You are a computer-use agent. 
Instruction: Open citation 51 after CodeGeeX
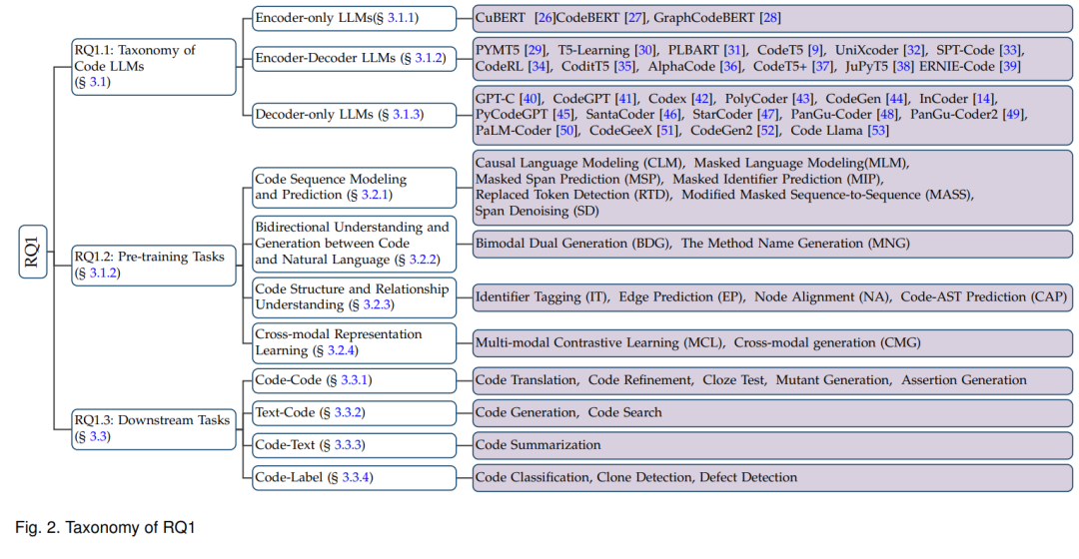(x=667, y=131)
